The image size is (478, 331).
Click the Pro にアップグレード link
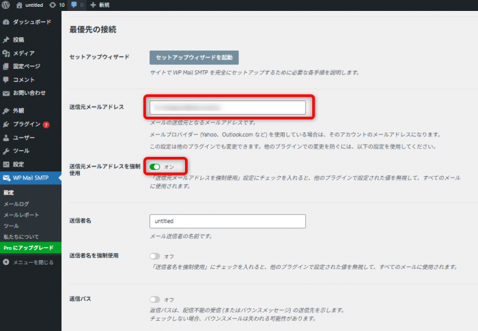point(26,247)
